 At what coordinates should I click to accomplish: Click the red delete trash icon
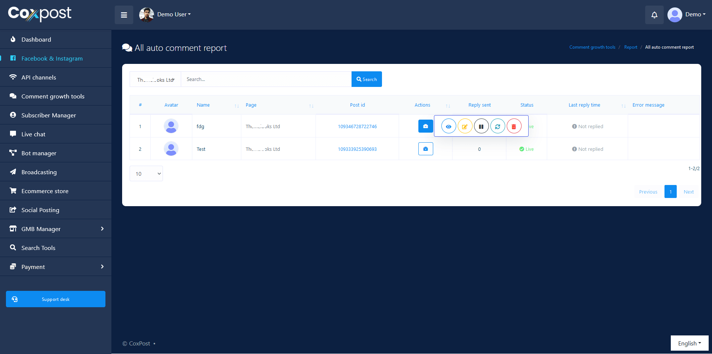[x=514, y=126]
